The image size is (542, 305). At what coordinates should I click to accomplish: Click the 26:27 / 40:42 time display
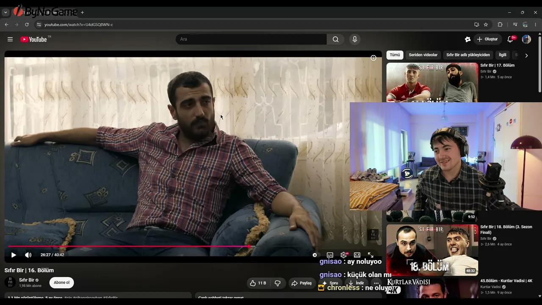coord(52,255)
